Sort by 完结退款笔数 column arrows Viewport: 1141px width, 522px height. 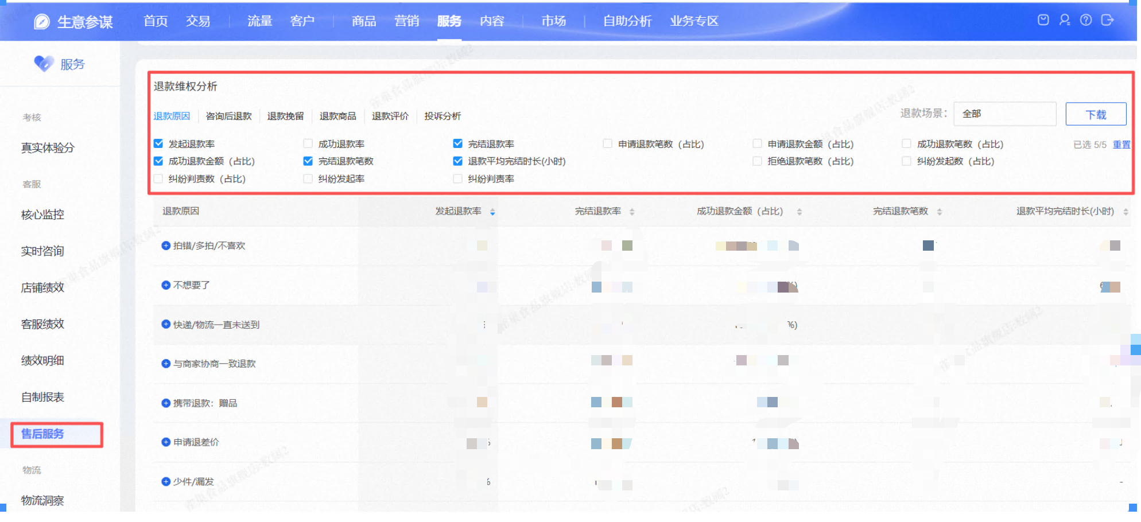point(940,212)
